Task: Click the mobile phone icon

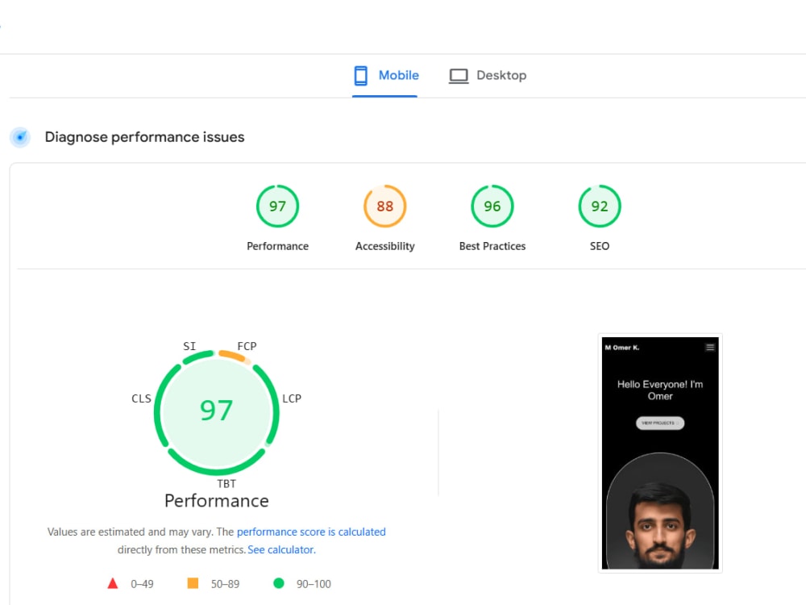Action: [361, 76]
